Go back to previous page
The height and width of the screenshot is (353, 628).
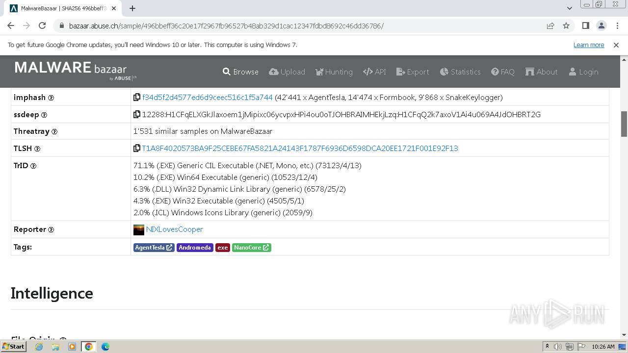tap(11, 25)
